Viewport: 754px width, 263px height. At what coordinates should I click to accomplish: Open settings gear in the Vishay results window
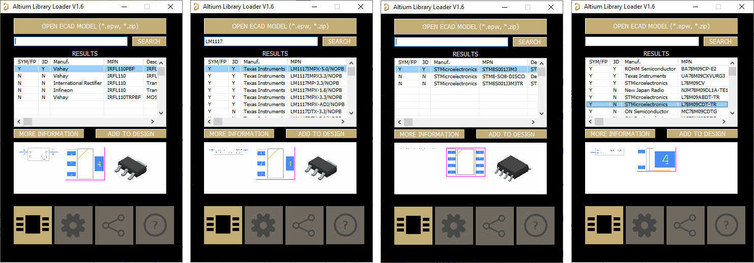[x=74, y=225]
